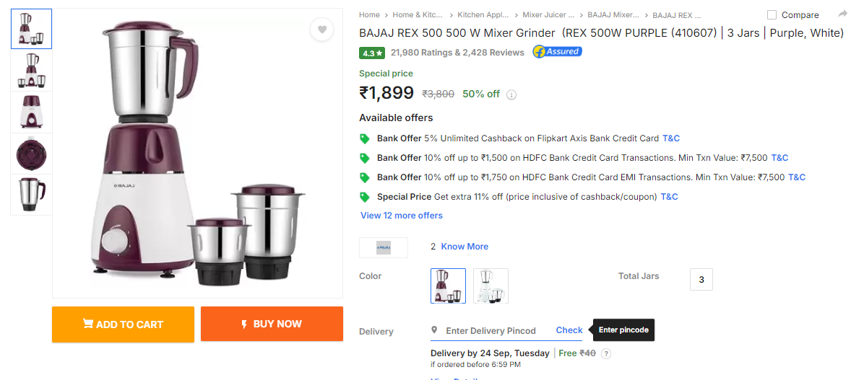This screenshot has width=851, height=380.
Task: Click the delivery location pin icon
Action: [434, 330]
